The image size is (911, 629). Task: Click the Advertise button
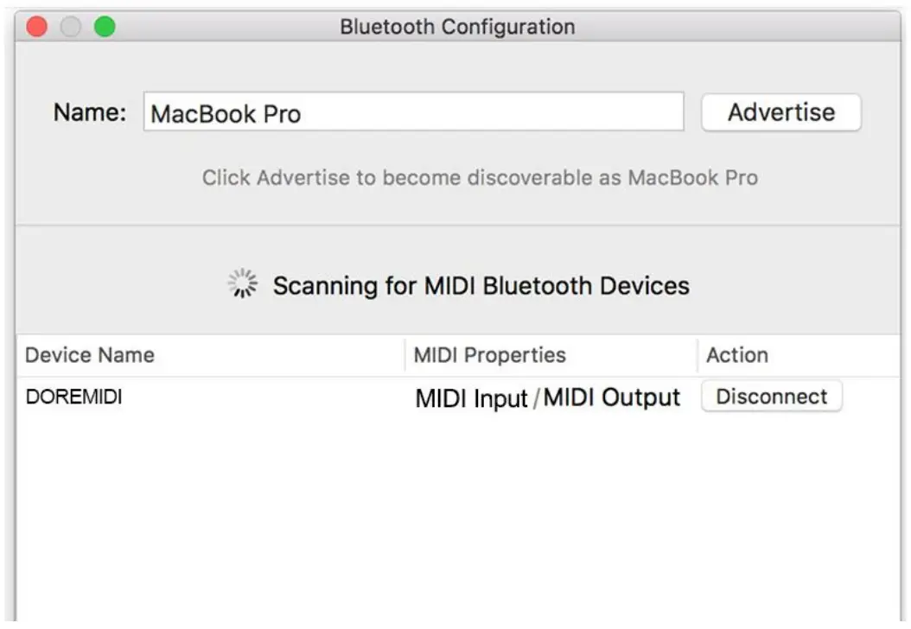point(780,111)
